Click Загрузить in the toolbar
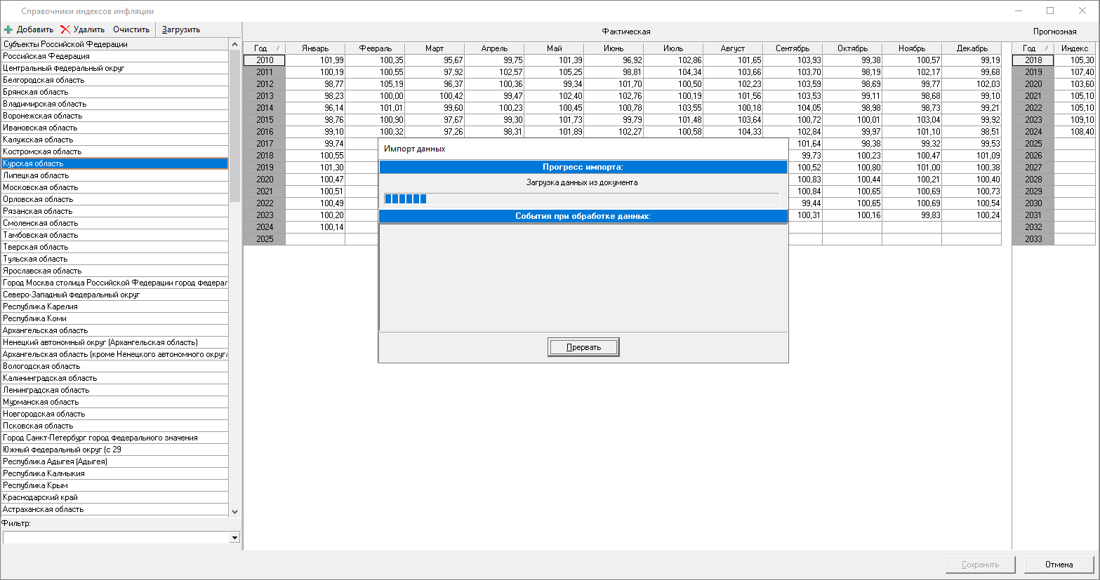The width and height of the screenshot is (1100, 580). tap(181, 29)
